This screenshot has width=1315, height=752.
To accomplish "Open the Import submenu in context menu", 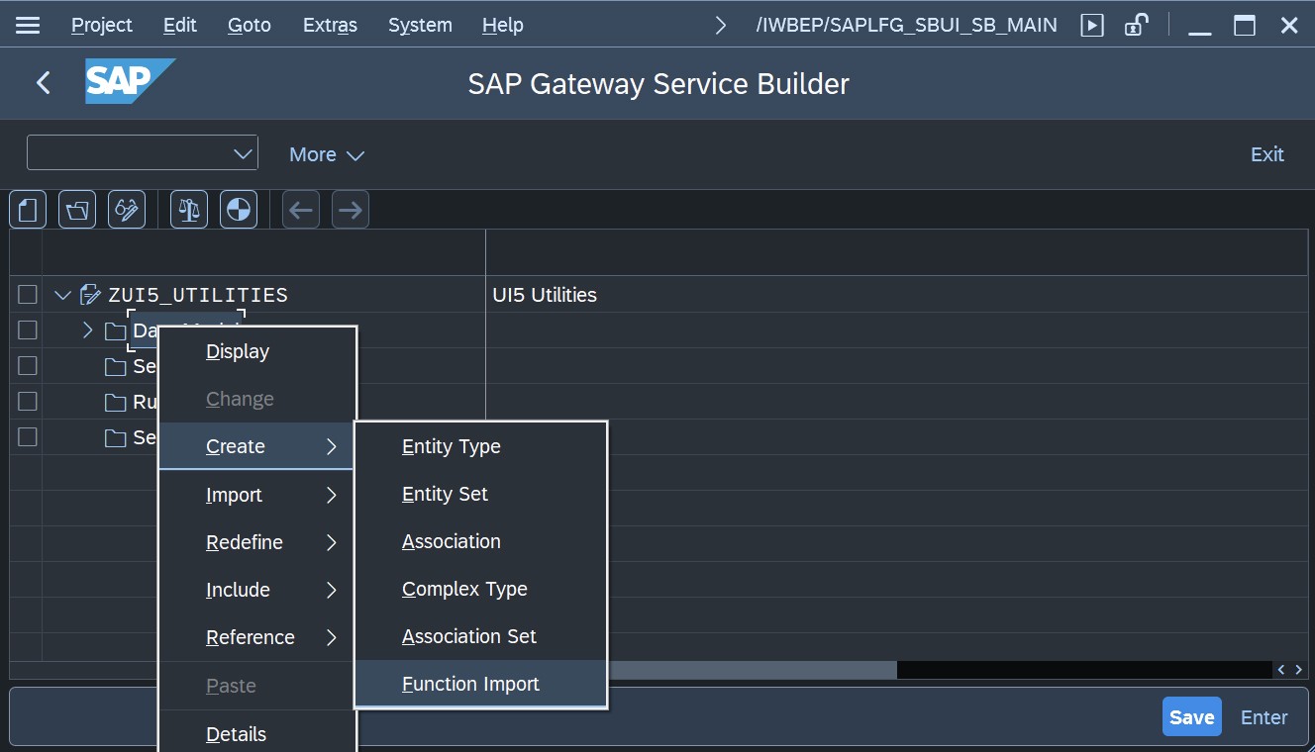I will [256, 495].
